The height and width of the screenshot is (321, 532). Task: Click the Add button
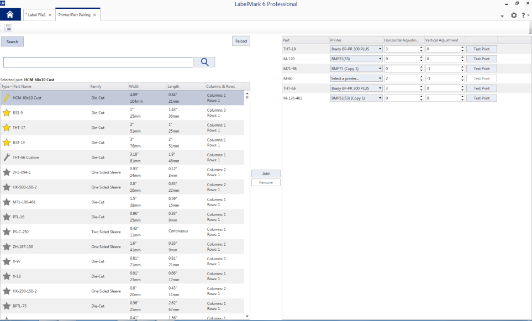coord(266,173)
